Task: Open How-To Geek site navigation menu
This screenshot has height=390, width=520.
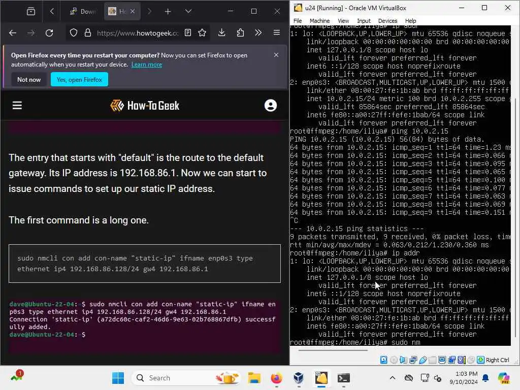Action: [17, 106]
